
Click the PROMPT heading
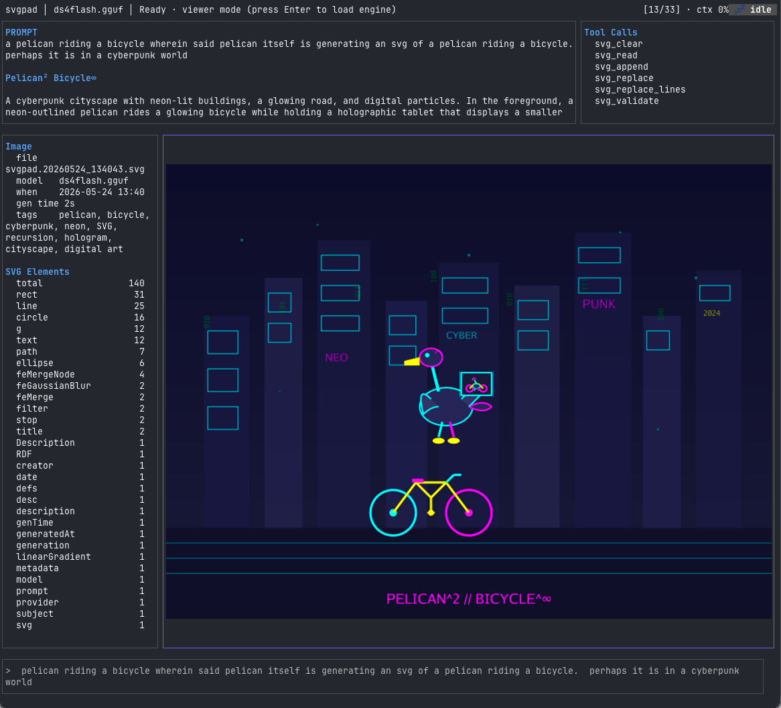tap(21, 32)
